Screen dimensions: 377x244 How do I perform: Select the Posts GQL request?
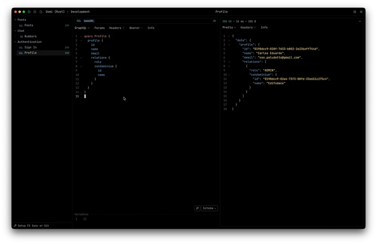[x=43, y=26]
